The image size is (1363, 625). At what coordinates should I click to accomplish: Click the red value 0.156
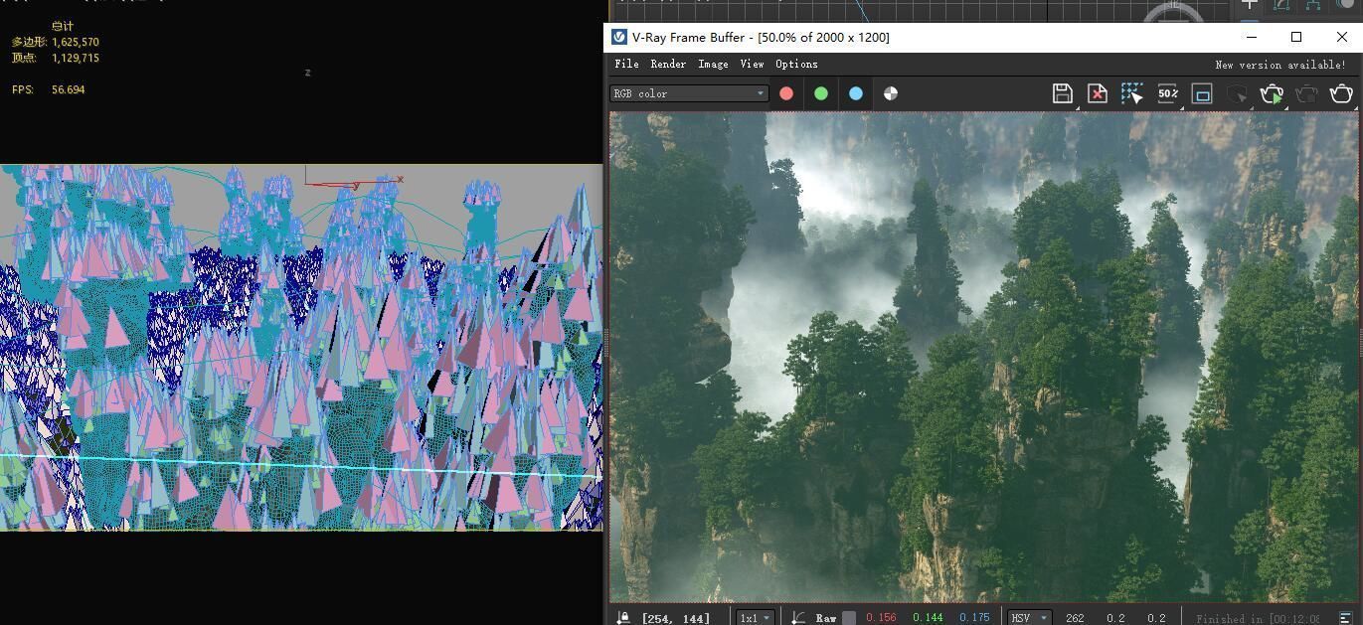[x=881, y=618]
